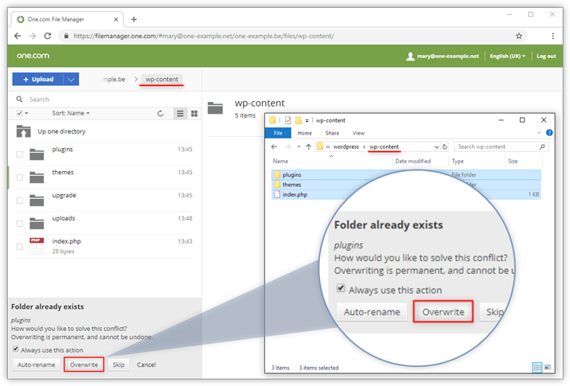Open Explorer quick access toolbar dropdown

(x=306, y=120)
